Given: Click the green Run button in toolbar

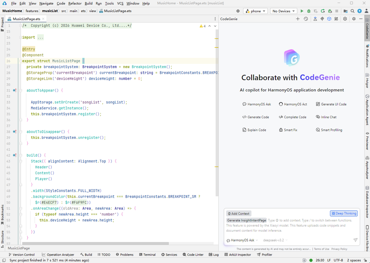Looking at the screenshot, I should point(302,11).
